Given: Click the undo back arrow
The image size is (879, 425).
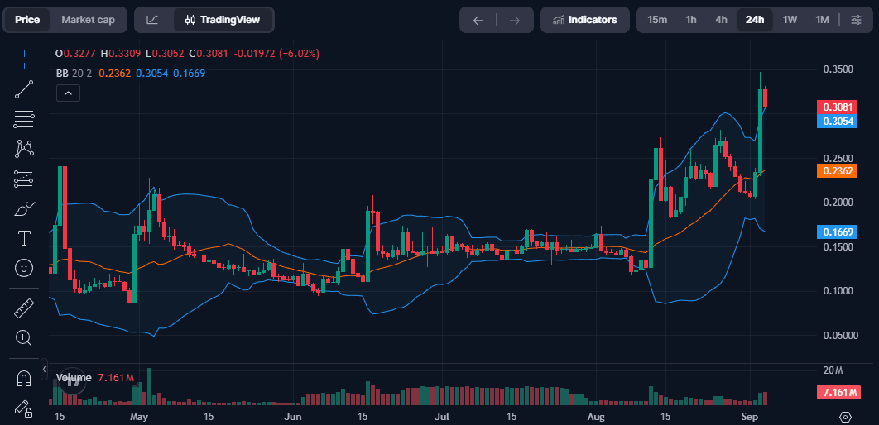Looking at the screenshot, I should click(x=478, y=20).
